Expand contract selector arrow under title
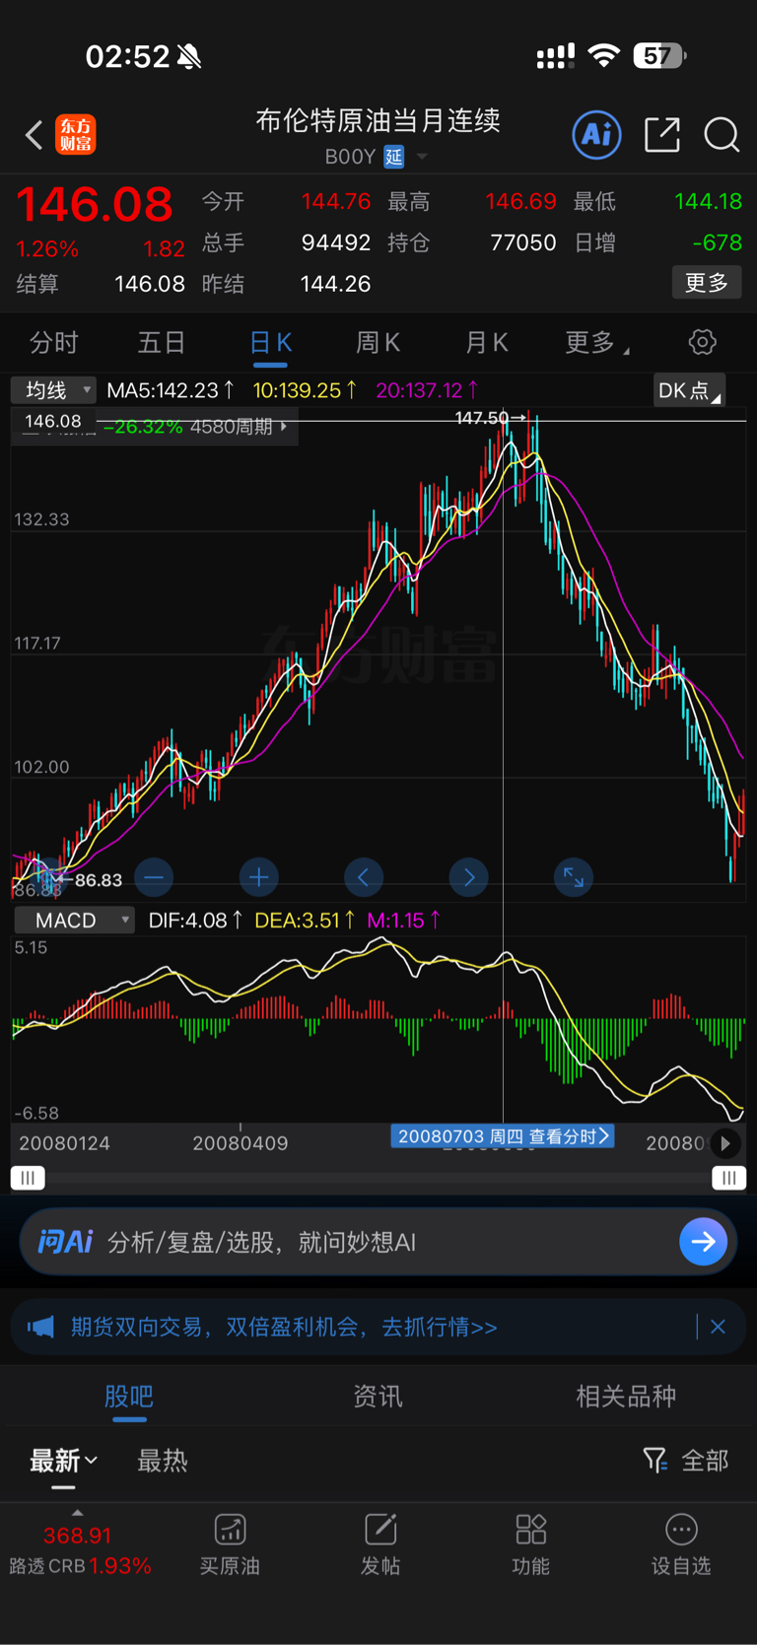 point(422,157)
